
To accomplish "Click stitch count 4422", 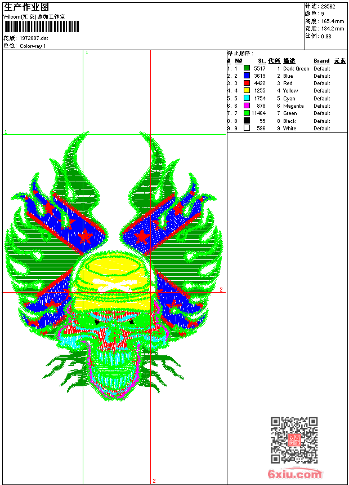I will click(x=259, y=83).
